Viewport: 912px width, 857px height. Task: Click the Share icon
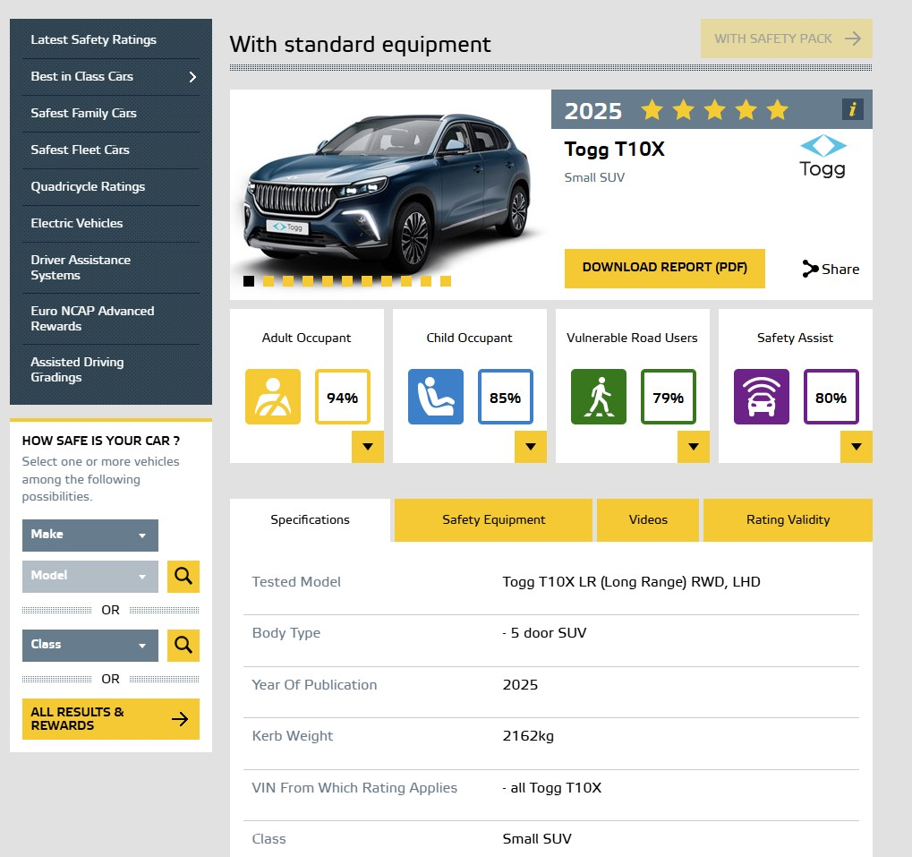tap(810, 269)
